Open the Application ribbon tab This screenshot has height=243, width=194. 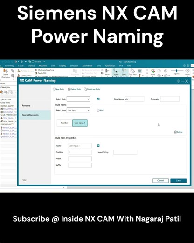pos(110,66)
